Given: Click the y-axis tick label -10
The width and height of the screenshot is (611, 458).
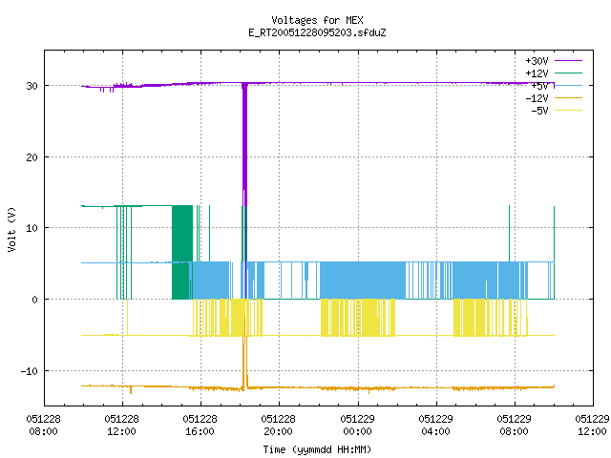Looking at the screenshot, I should coord(30,371).
